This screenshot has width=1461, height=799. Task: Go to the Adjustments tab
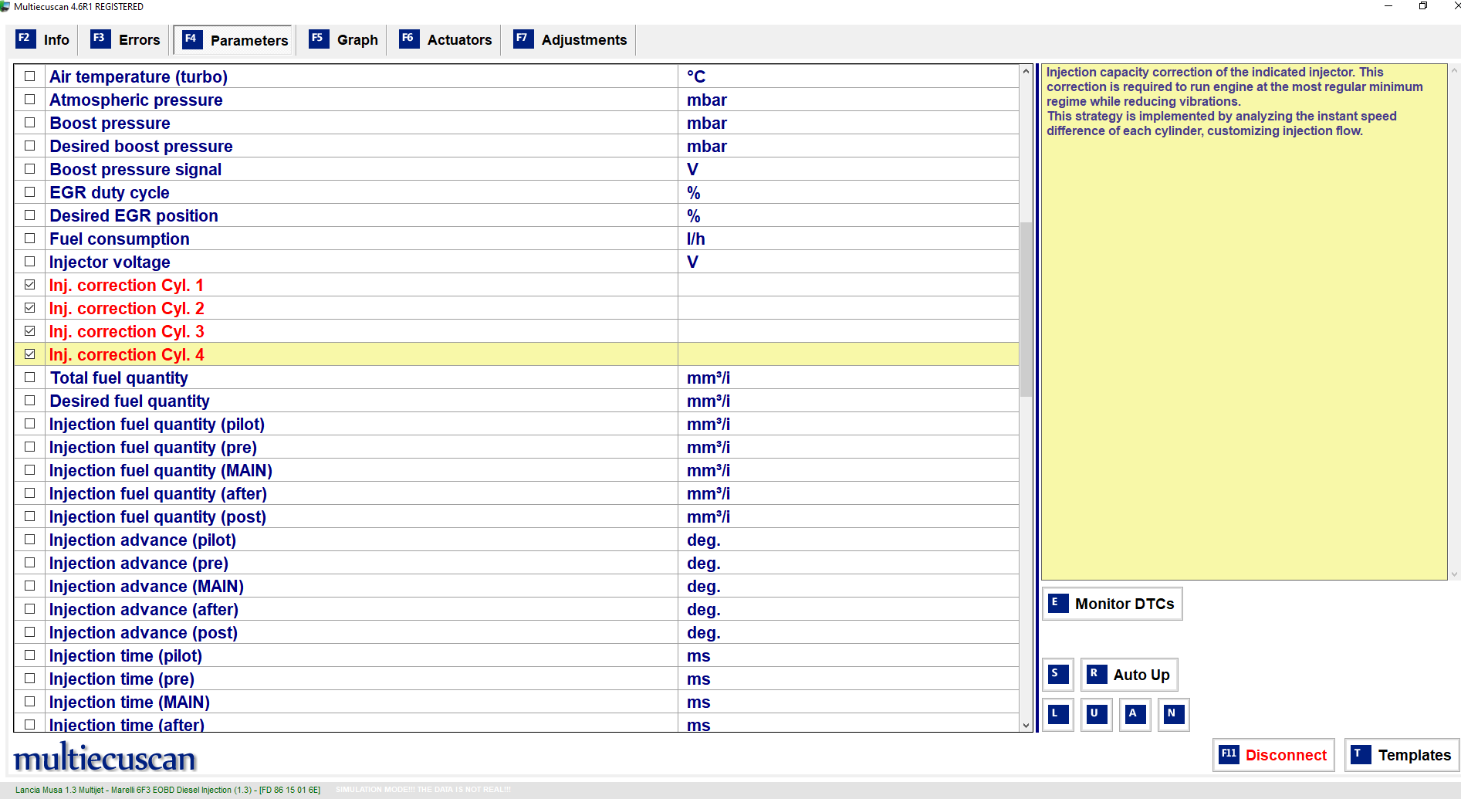tap(571, 40)
